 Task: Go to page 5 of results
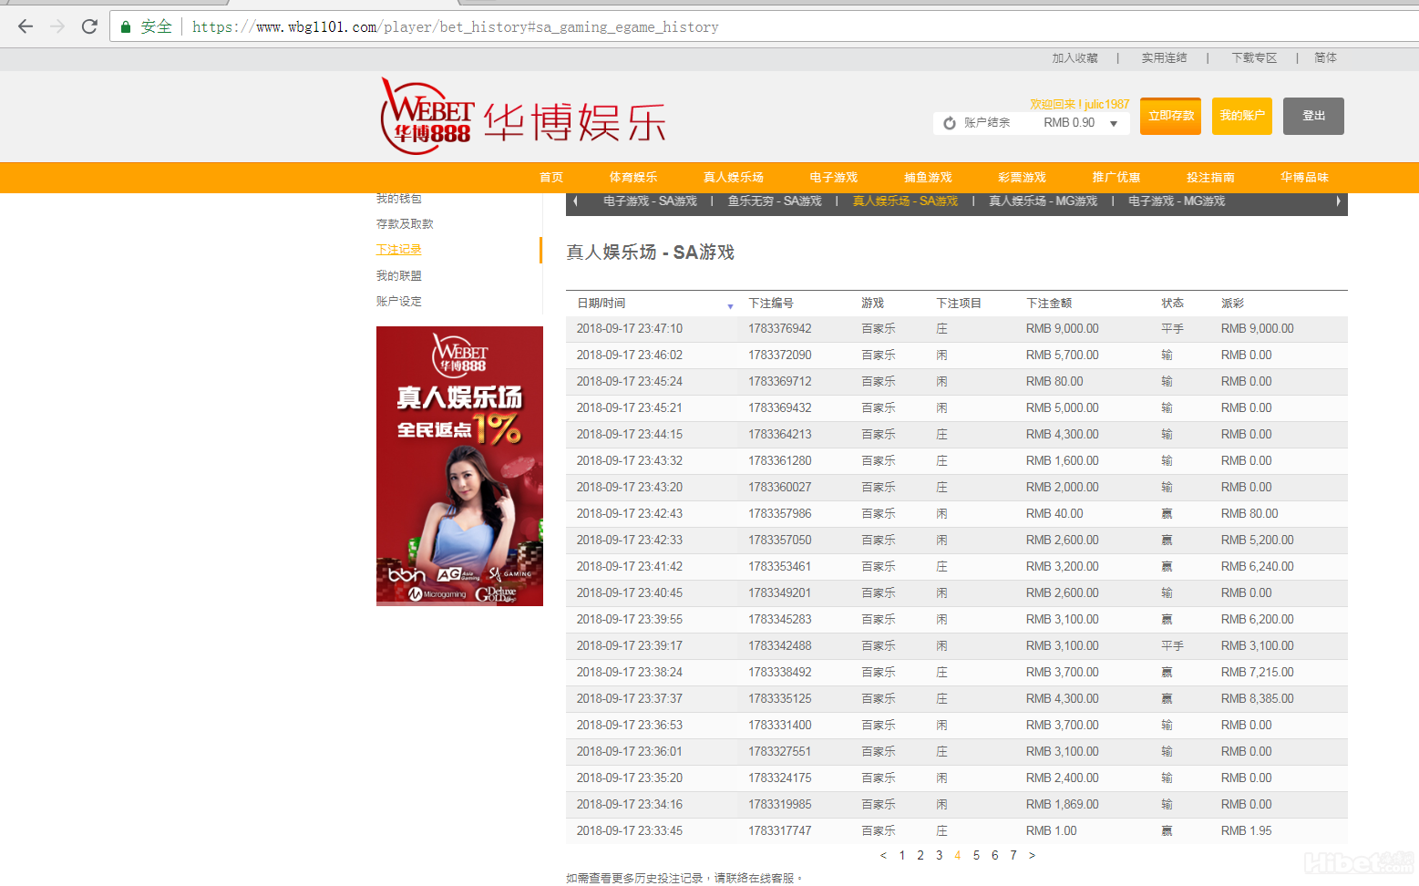(976, 856)
